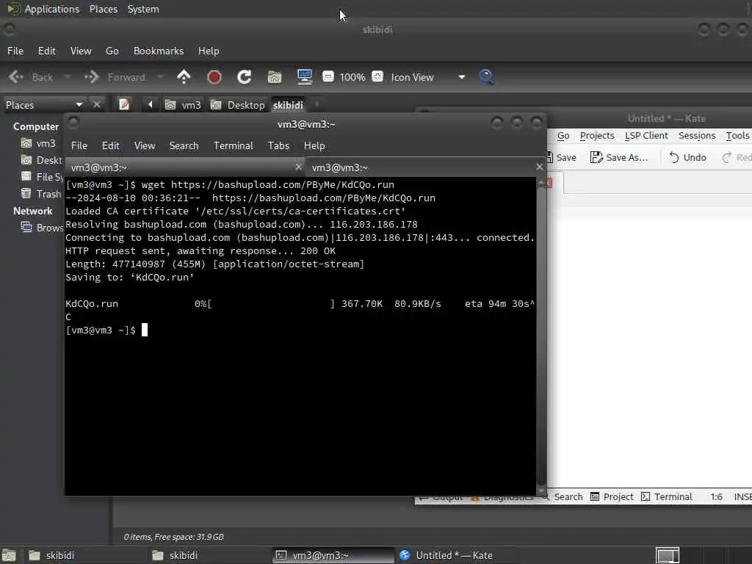This screenshot has height=564, width=752.
Task: Open the terminal File menu
Action: 79,145
